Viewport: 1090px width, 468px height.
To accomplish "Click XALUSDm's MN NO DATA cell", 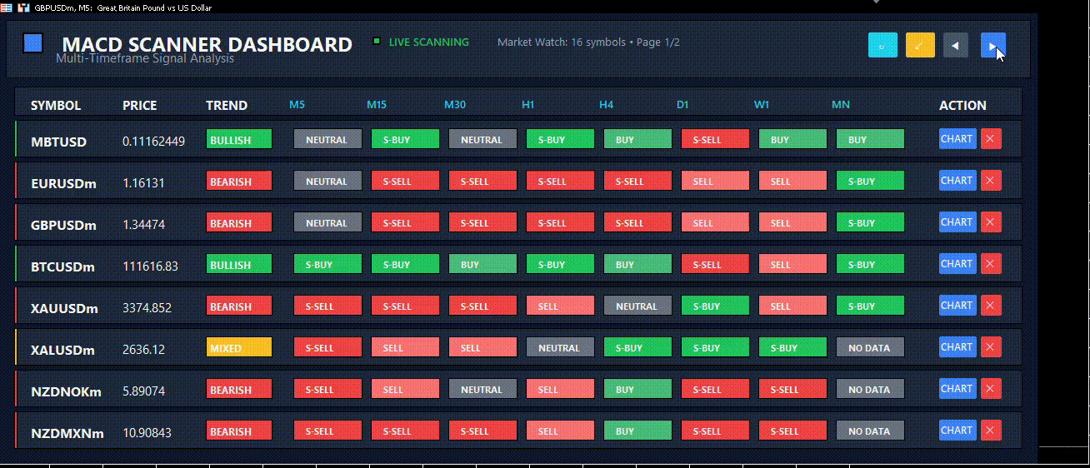I will click(x=870, y=347).
